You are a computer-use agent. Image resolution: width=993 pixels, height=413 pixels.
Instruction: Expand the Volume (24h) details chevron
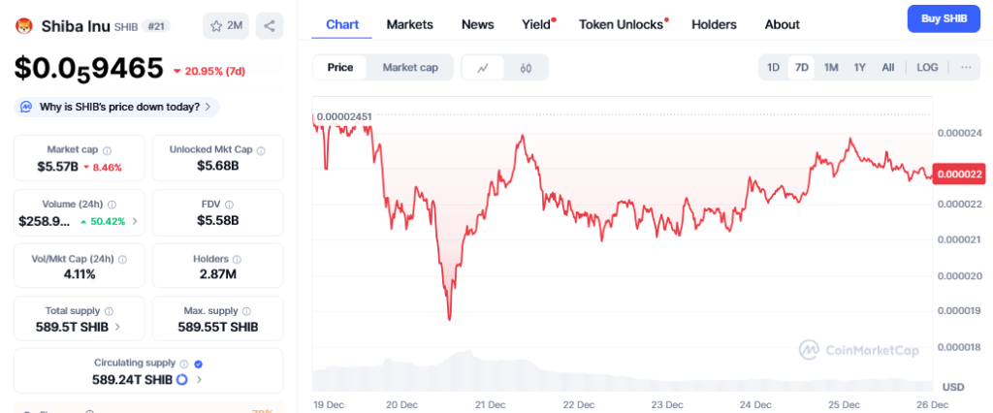click(x=135, y=221)
